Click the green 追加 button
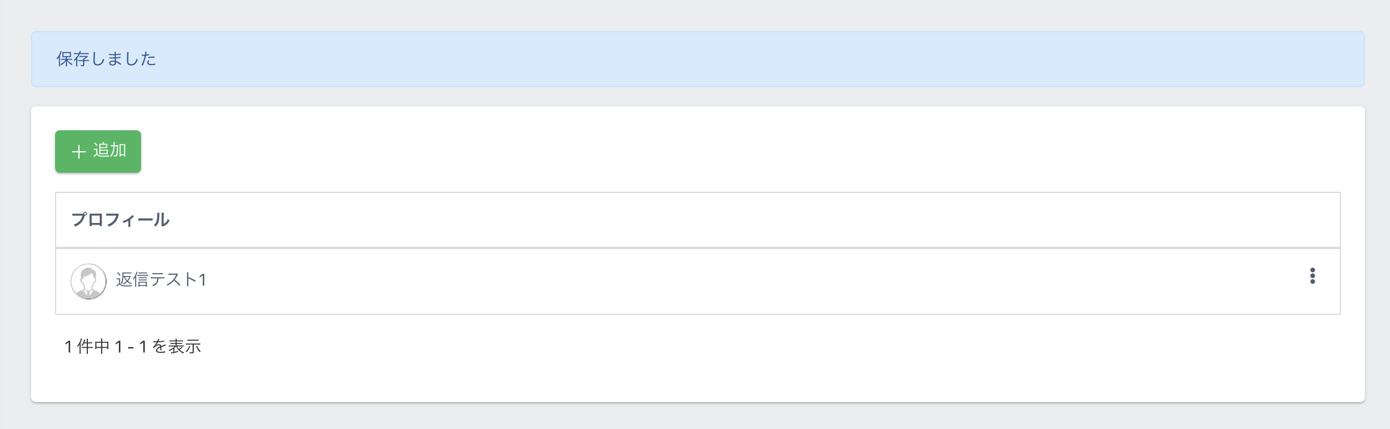Viewport: 1390px width, 429px height. click(x=98, y=151)
